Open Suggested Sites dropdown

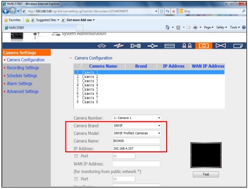[45, 20]
